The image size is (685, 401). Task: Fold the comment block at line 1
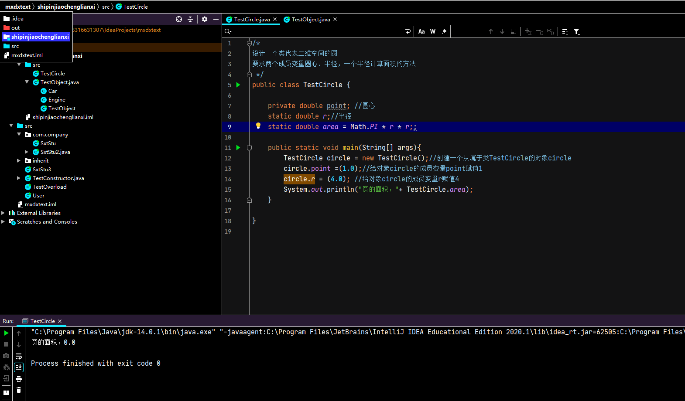249,43
